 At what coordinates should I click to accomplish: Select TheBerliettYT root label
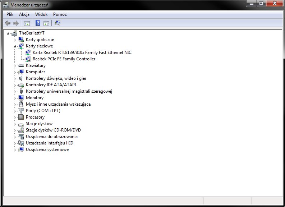(x=32, y=33)
